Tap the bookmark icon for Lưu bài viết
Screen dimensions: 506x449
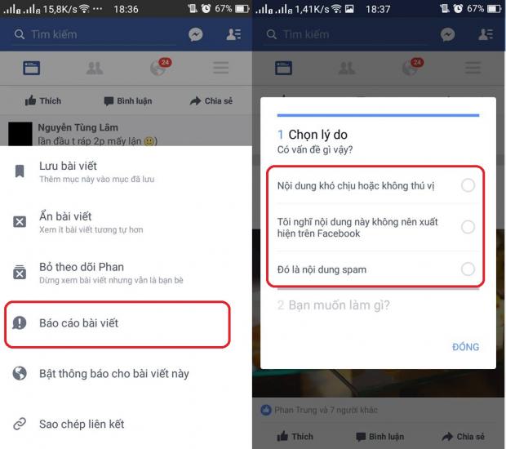pos(20,171)
